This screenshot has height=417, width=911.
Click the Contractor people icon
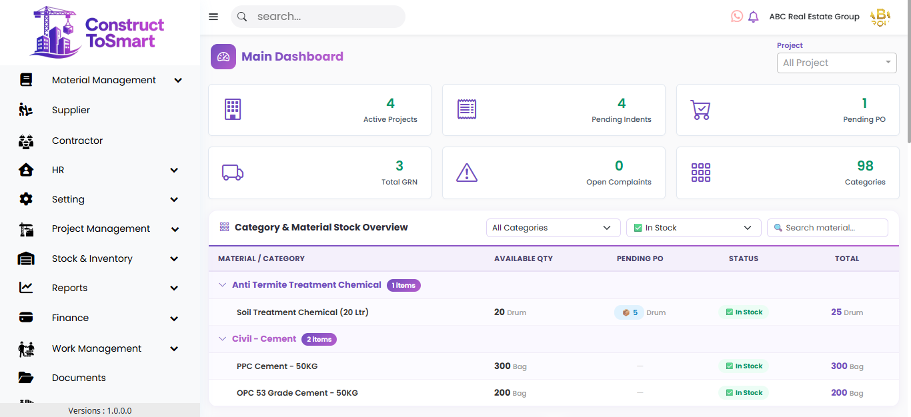[x=26, y=141]
